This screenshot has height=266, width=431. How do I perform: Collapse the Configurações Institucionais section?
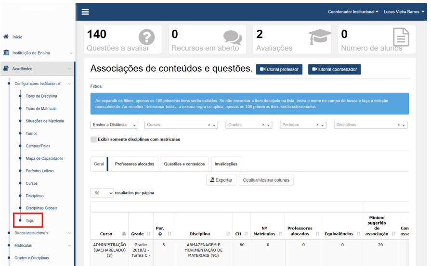pos(69,84)
